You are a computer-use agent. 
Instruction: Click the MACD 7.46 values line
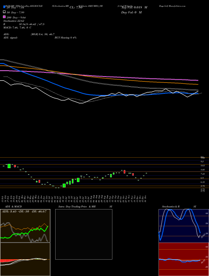point(18,28)
